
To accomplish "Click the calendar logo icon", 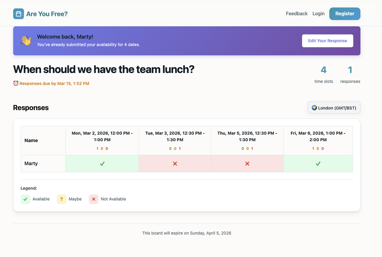I will click(x=18, y=14).
